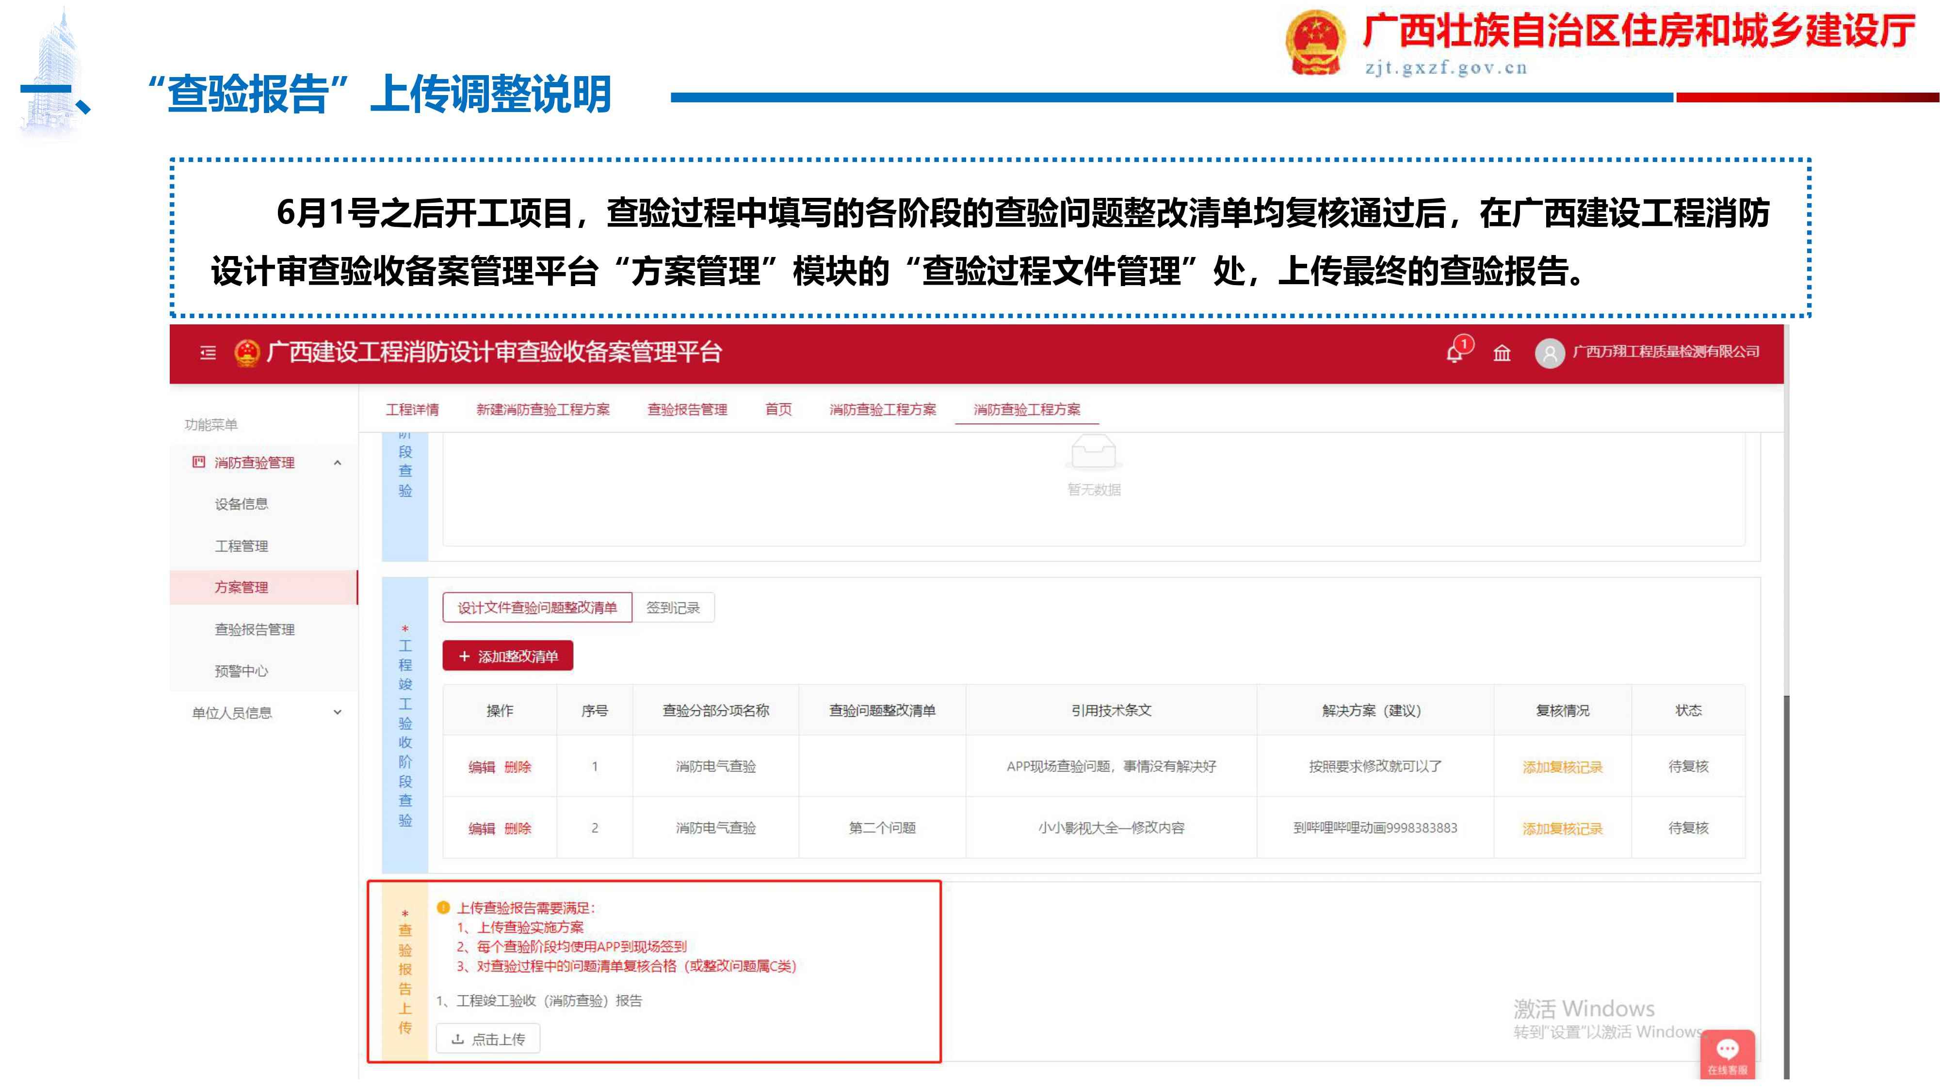This screenshot has width=1940, height=1091.
Task: Switch to 签到记录 tab
Action: tap(673, 608)
